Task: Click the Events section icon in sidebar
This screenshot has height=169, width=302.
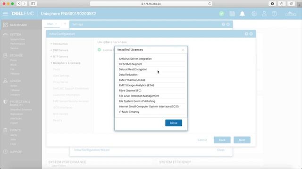Action: (5, 131)
